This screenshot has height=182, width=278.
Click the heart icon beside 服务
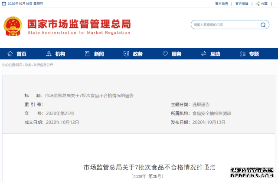[165, 53]
